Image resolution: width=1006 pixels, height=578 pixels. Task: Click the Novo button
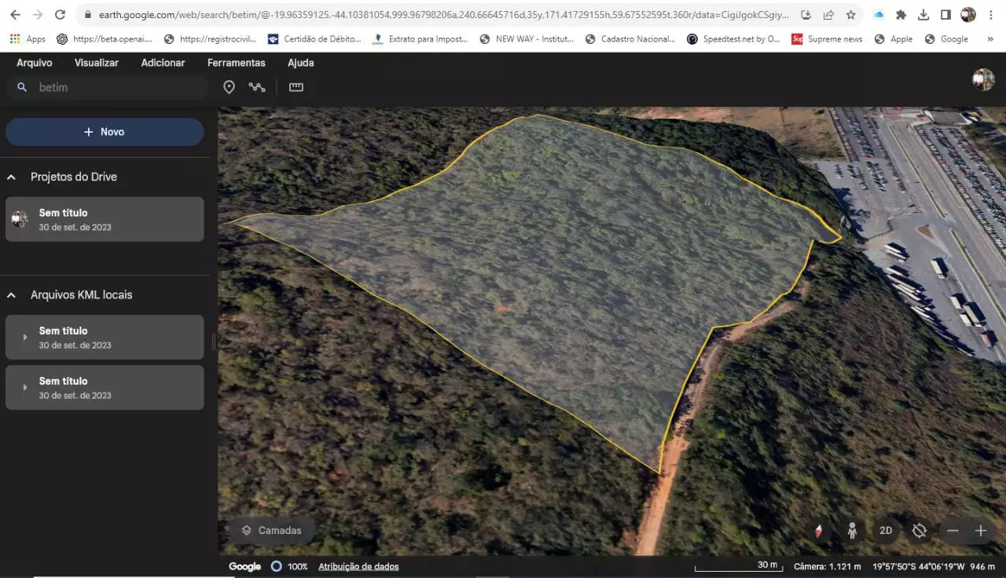tap(105, 132)
